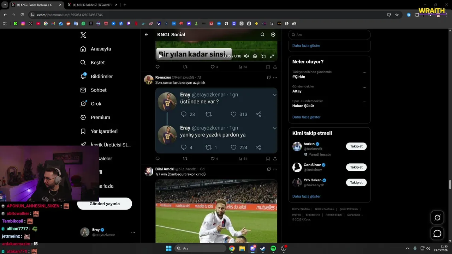Open Anasayfa home page

(x=96, y=49)
